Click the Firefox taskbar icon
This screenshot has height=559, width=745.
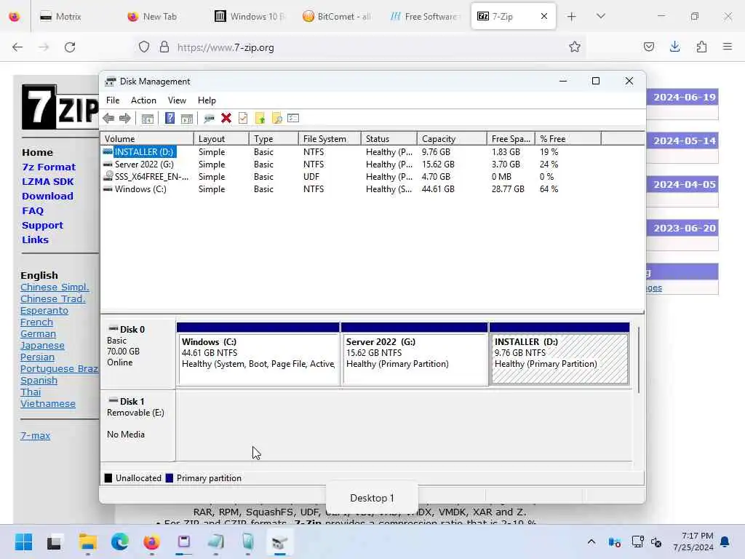pyautogui.click(x=151, y=542)
